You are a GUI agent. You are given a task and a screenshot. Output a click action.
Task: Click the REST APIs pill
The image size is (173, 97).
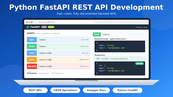(x=35, y=90)
